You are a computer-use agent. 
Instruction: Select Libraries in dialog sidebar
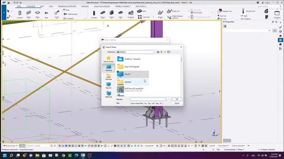(108, 77)
